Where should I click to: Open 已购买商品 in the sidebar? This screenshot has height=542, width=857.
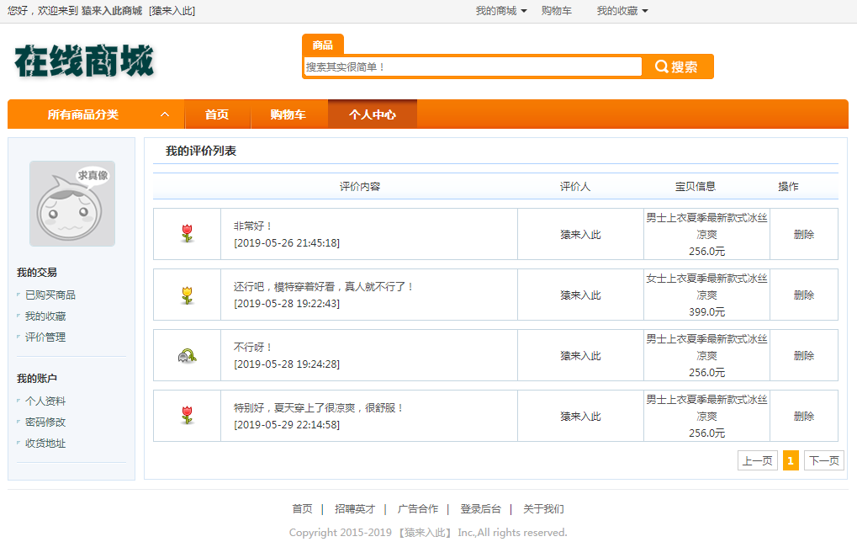[x=50, y=295]
